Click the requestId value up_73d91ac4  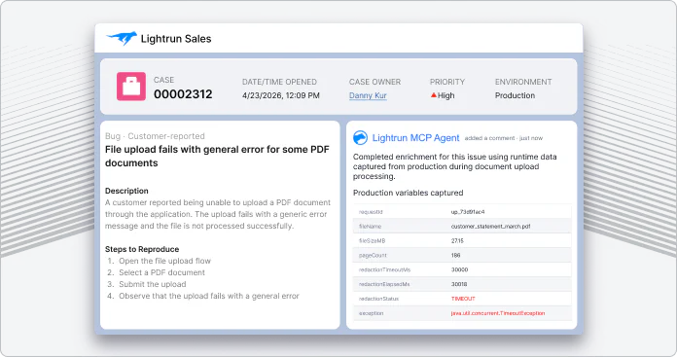[x=468, y=212]
